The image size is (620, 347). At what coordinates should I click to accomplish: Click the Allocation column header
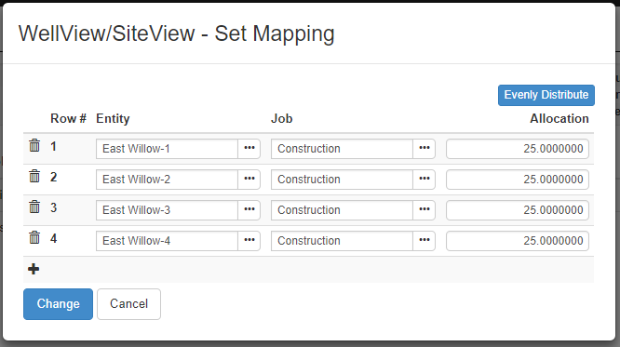tap(559, 118)
